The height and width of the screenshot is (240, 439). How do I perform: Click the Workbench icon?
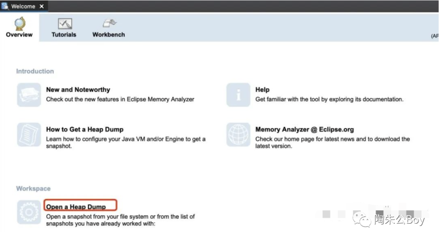[x=109, y=23]
